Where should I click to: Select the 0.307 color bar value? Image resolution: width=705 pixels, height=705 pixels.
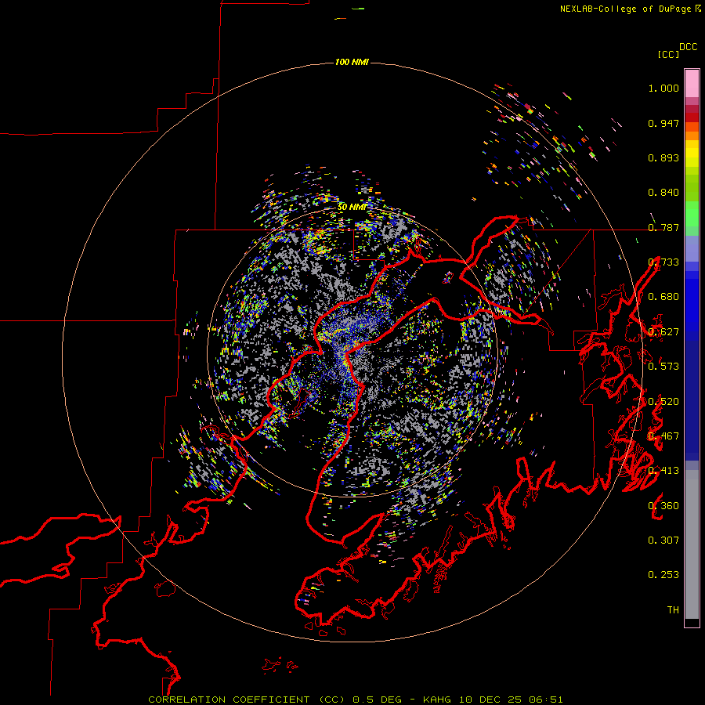tap(663, 540)
